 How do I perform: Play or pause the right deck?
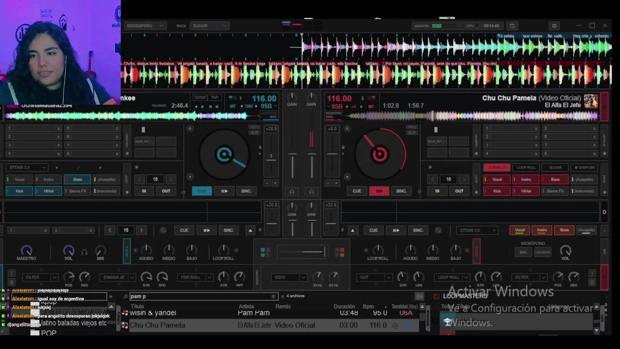pos(379,191)
